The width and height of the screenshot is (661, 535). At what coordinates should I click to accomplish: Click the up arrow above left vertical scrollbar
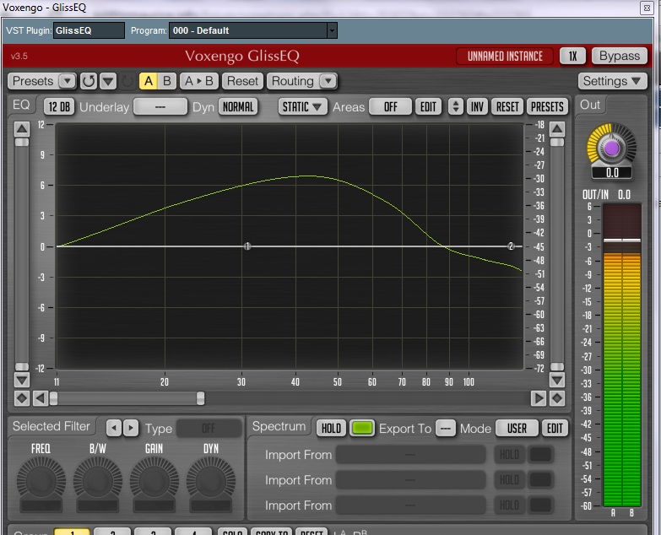[x=22, y=128]
